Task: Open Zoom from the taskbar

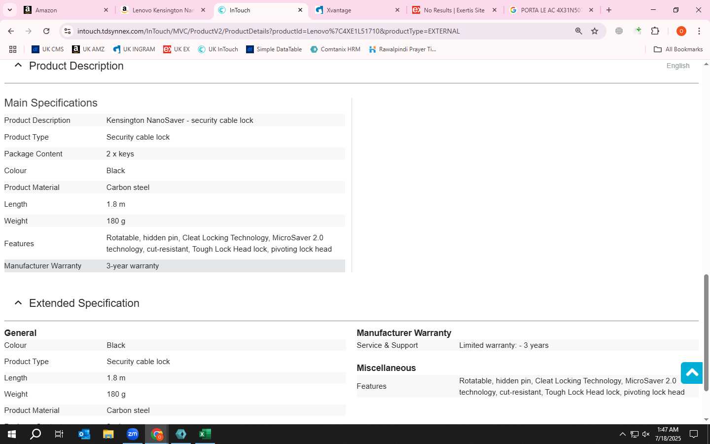Action: pyautogui.click(x=133, y=434)
